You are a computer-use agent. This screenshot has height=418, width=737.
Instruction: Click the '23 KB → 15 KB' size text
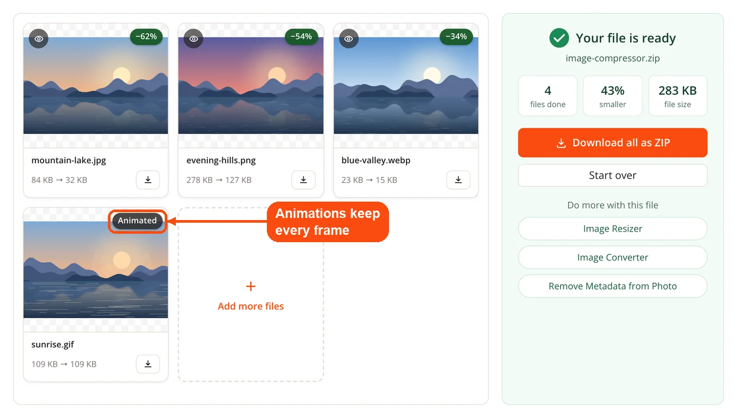point(370,180)
